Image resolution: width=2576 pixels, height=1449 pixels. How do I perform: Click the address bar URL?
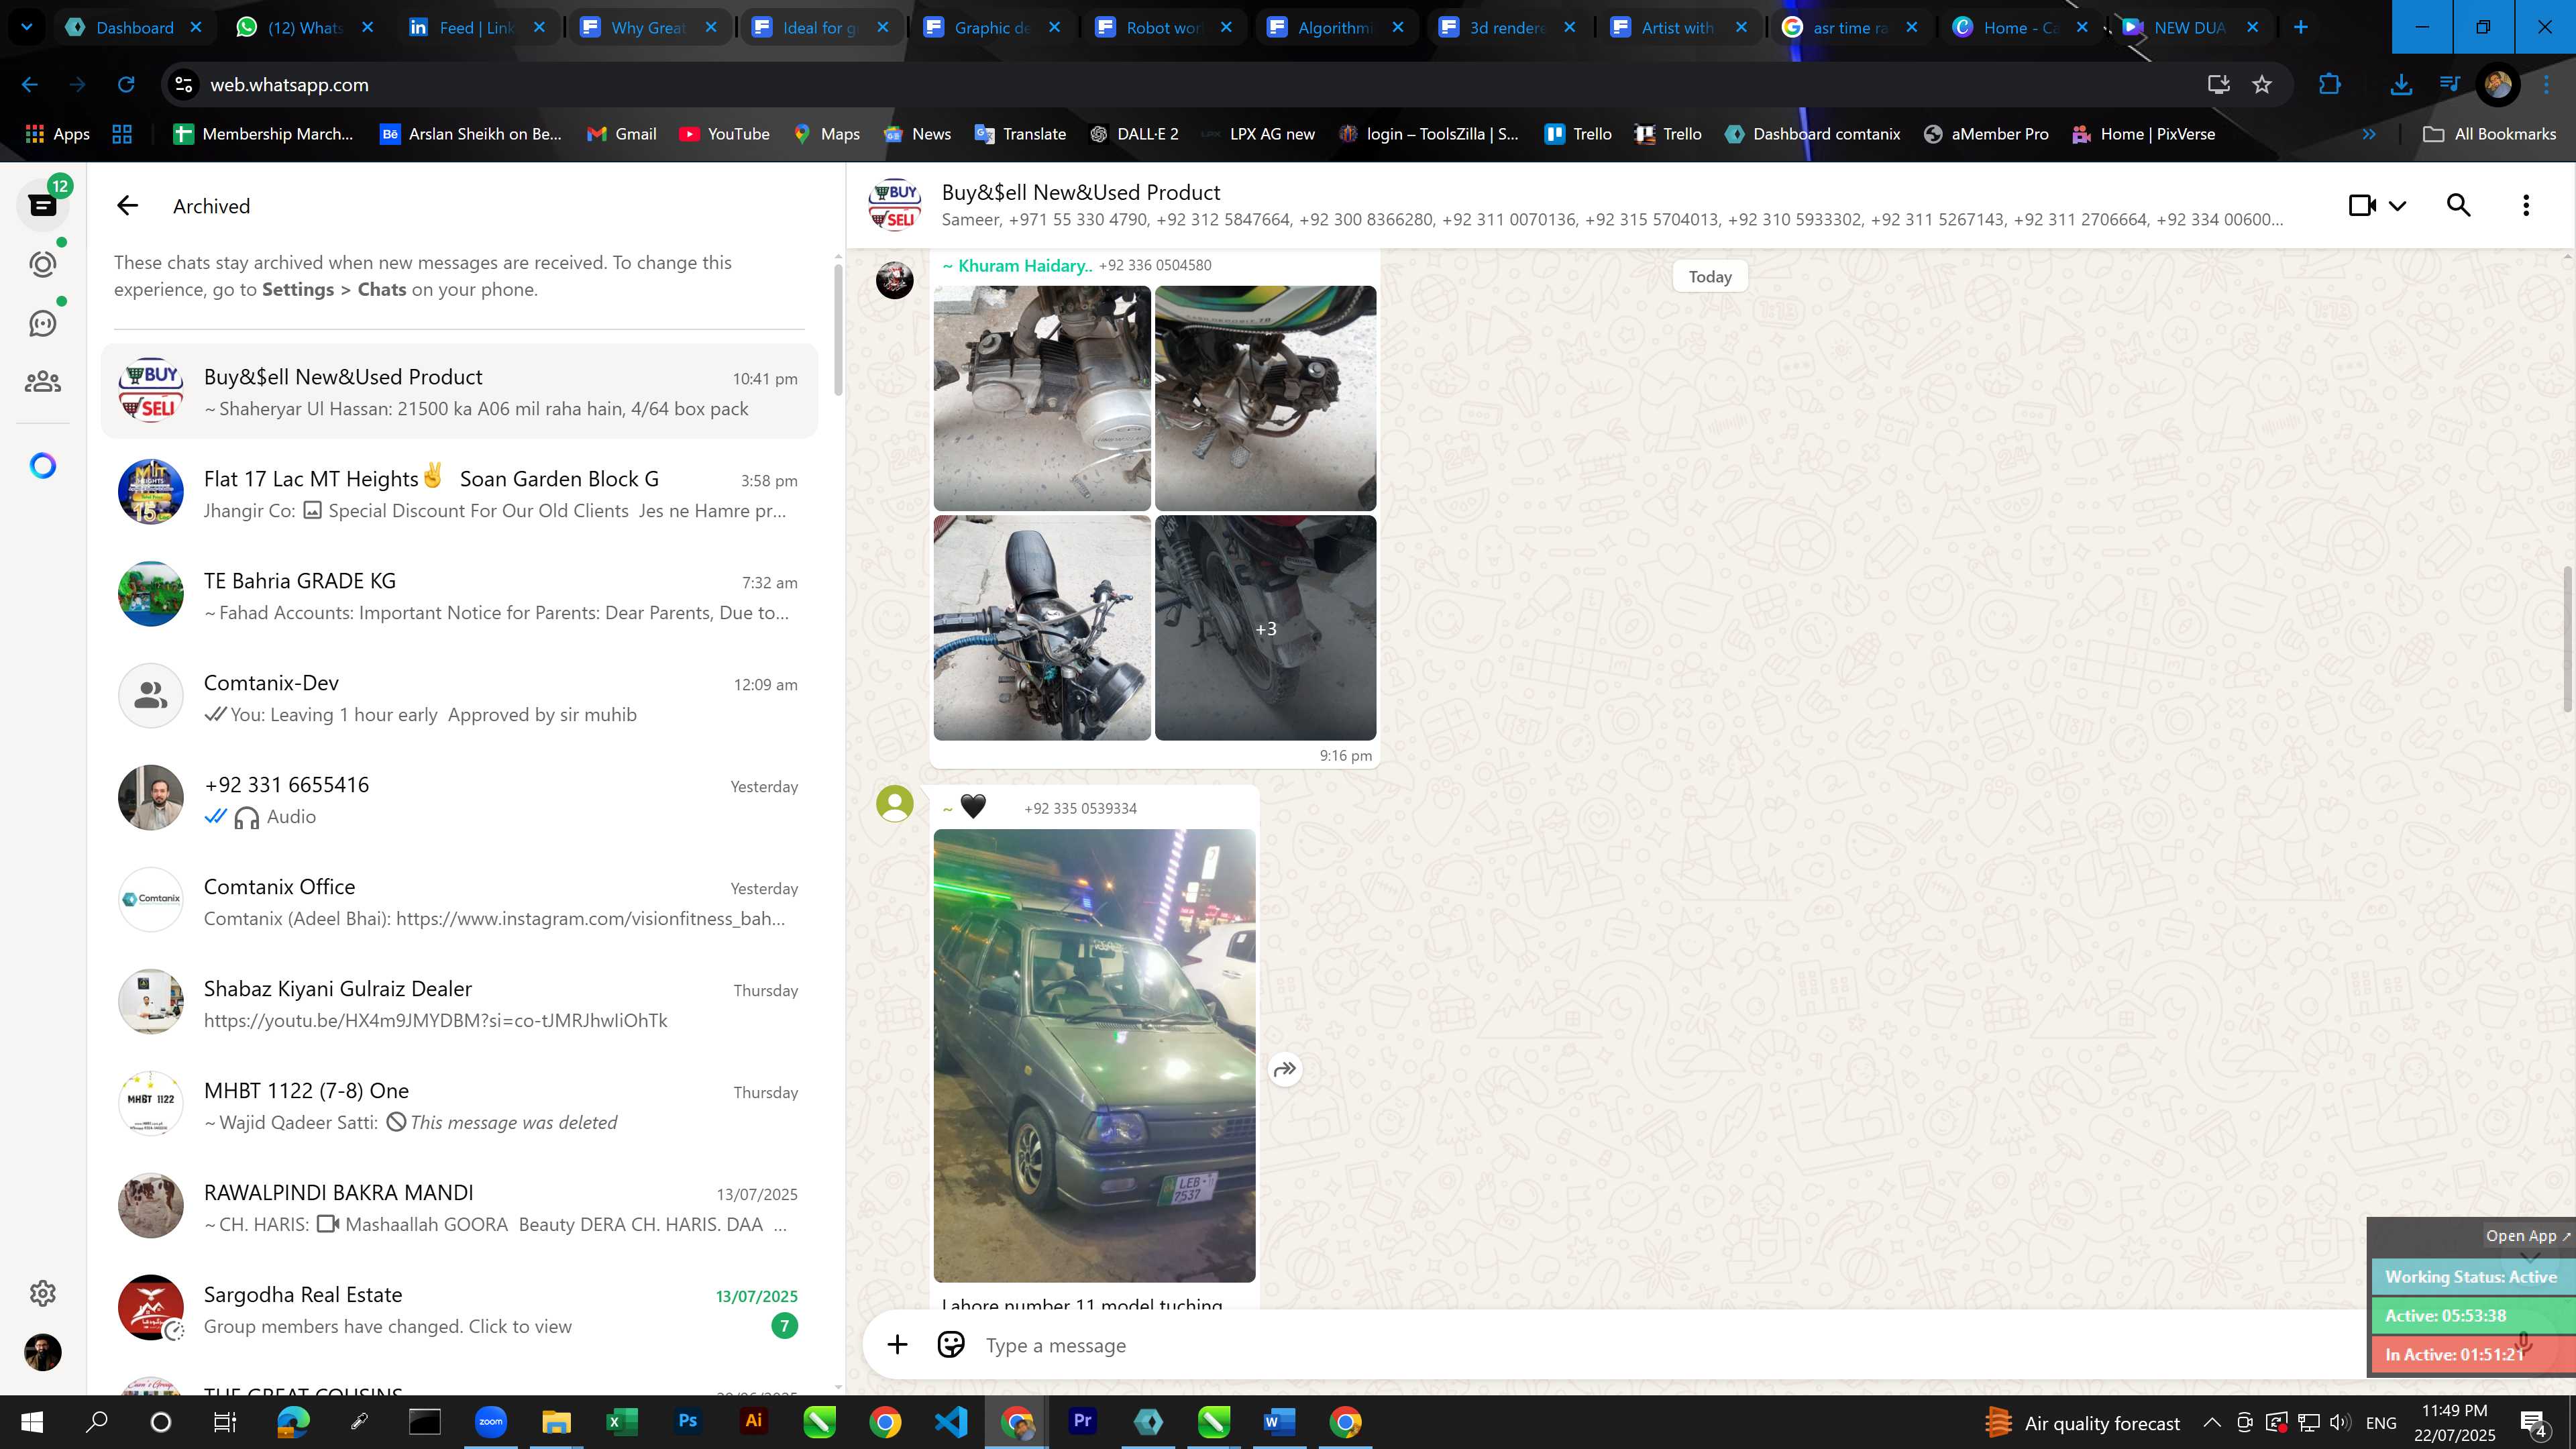point(289,85)
